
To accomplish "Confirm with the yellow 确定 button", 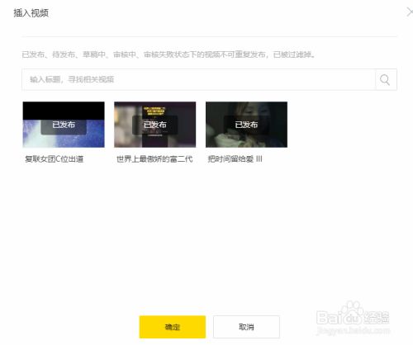I will [173, 327].
